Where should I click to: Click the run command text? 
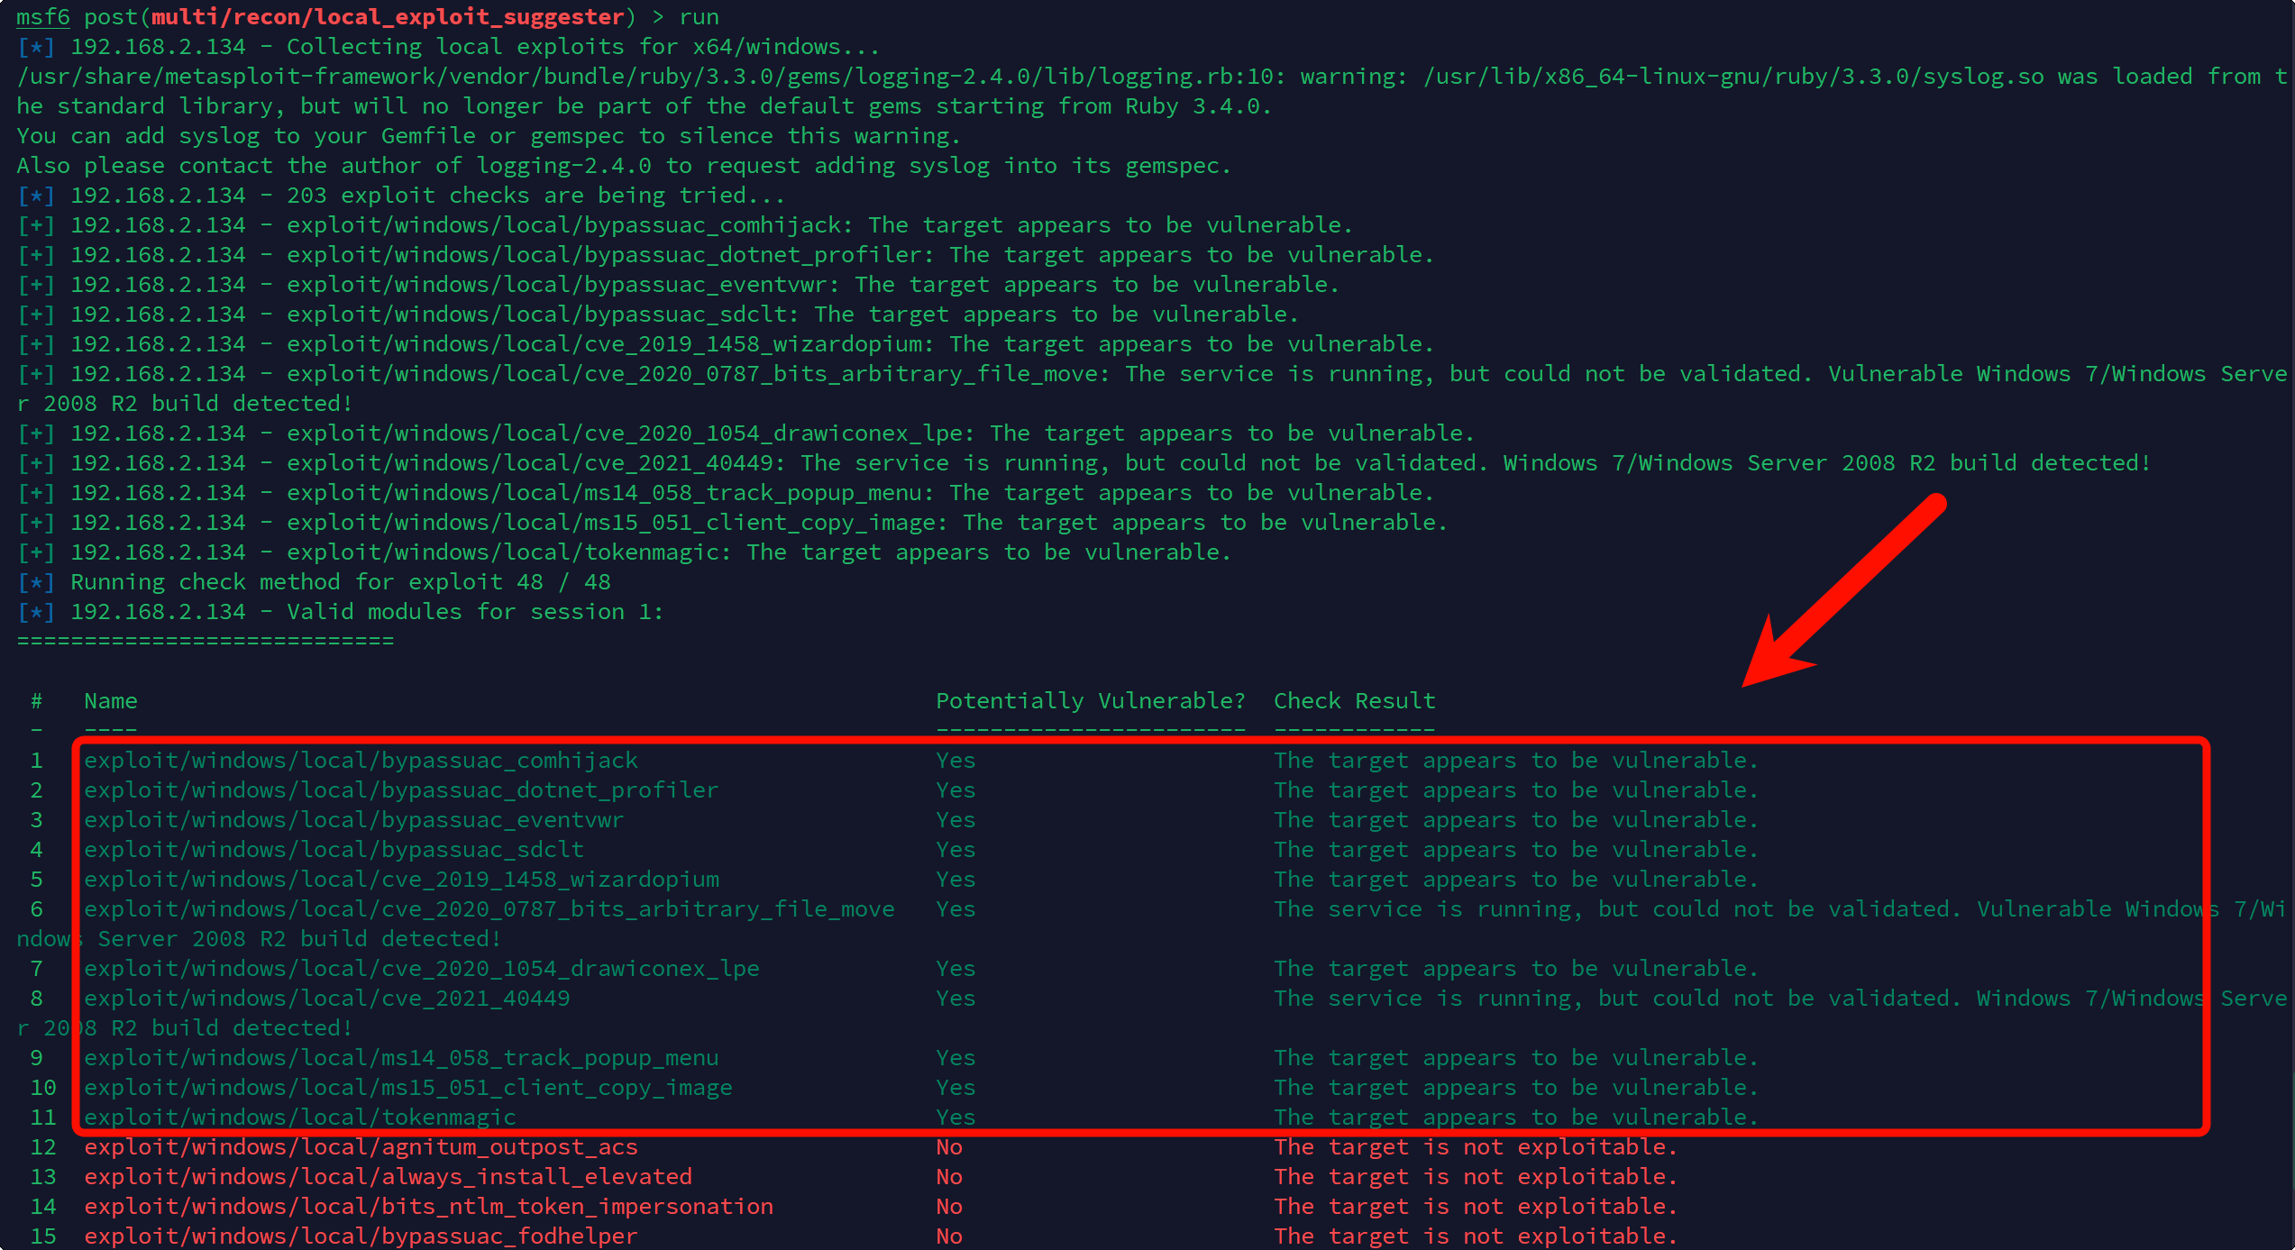coord(699,17)
